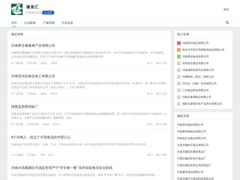The image size is (240, 180).
Task: Click the excerpt text of 希百康 article
Action: pyautogui.click(x=88, y=54)
